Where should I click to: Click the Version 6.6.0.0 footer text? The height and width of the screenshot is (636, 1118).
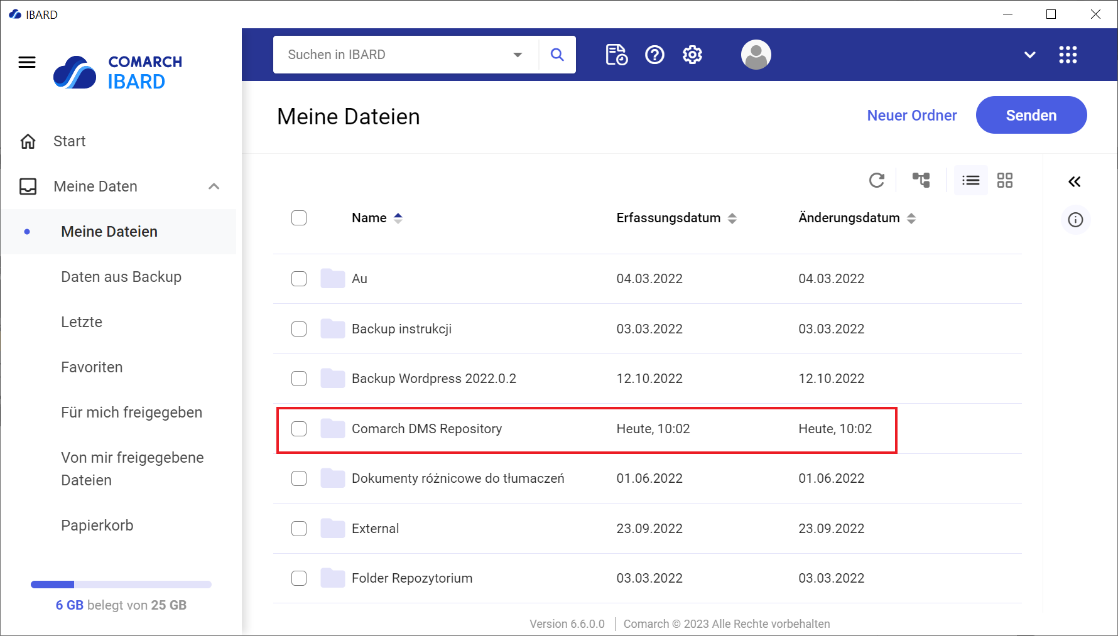567,624
